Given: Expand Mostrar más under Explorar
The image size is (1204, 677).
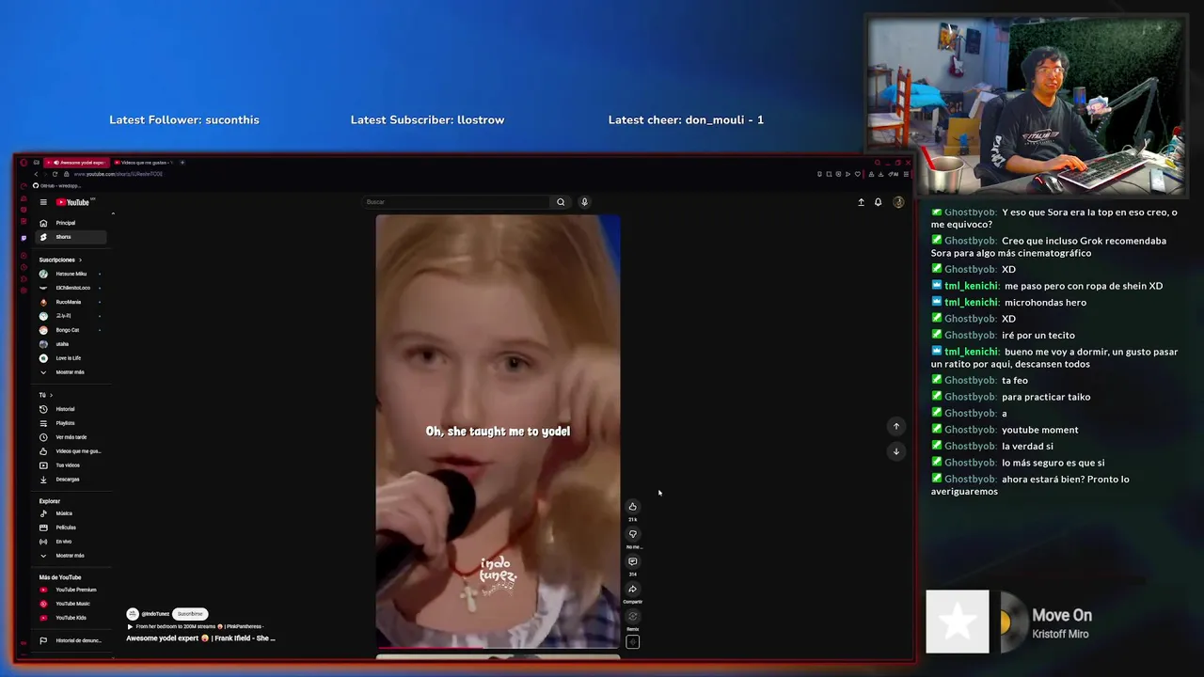Looking at the screenshot, I should pos(71,556).
